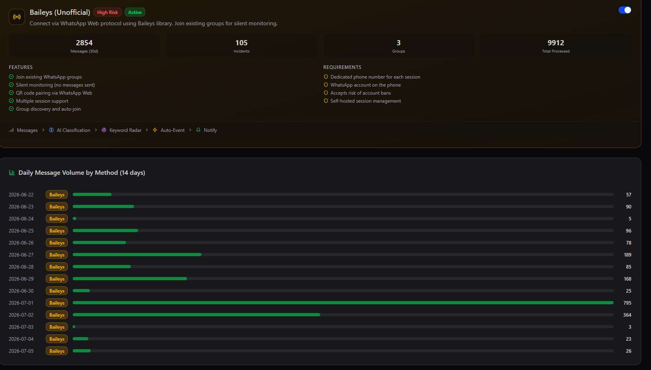Click the High Risk badge
Screen dimensions: 651x370
tap(108, 12)
